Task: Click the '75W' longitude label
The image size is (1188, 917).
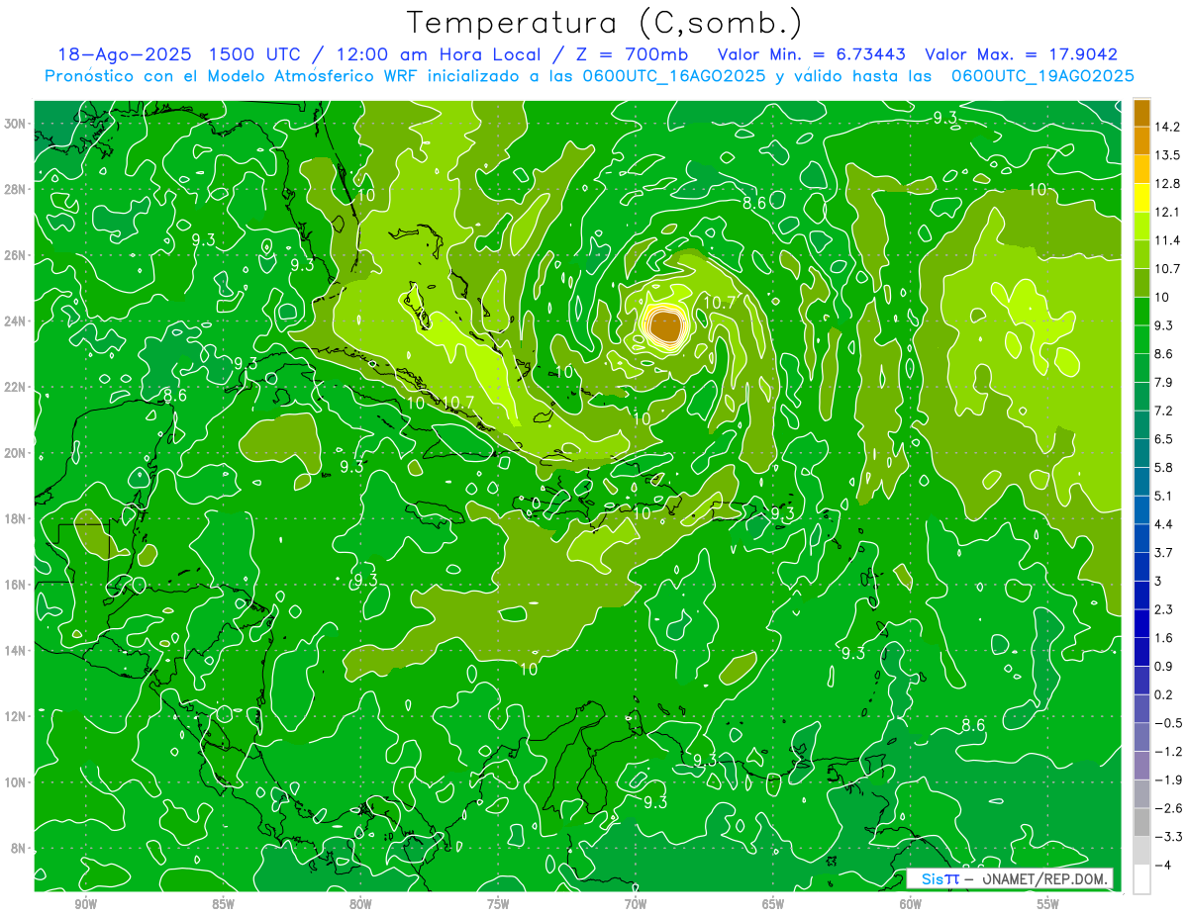Action: click(499, 903)
